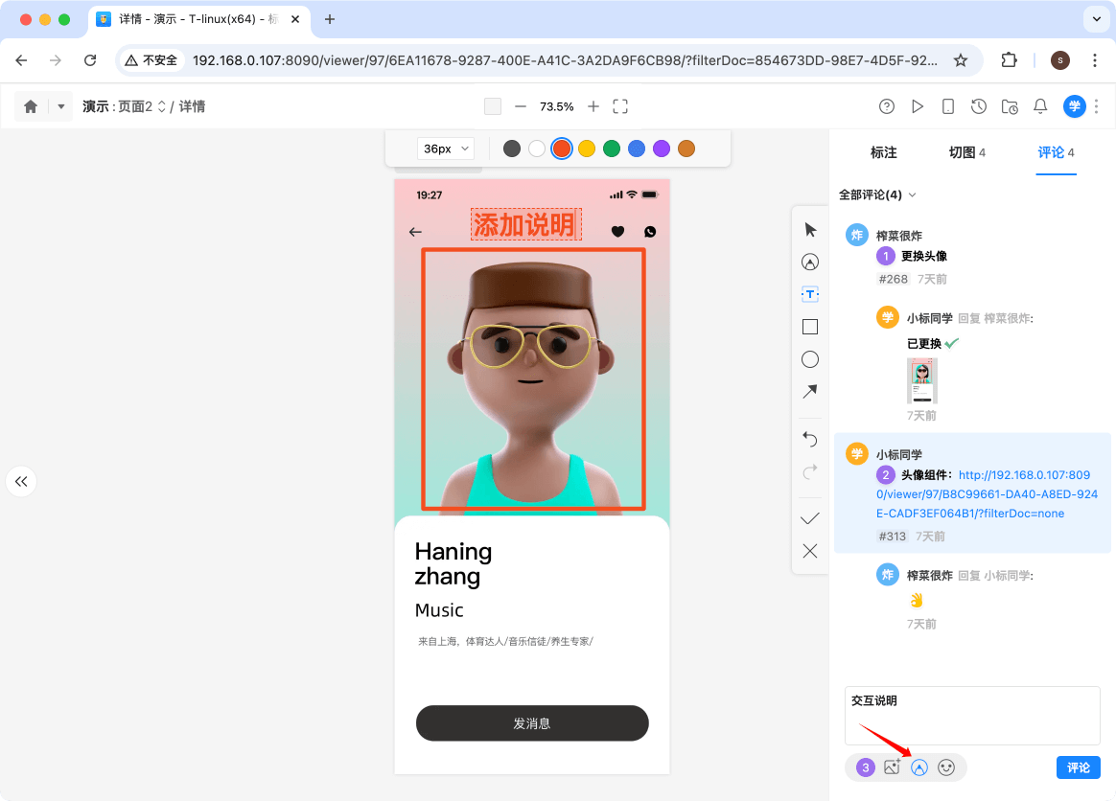Image resolution: width=1116 pixels, height=801 pixels.
Task: Open the notifications bell icon
Action: coord(1040,106)
